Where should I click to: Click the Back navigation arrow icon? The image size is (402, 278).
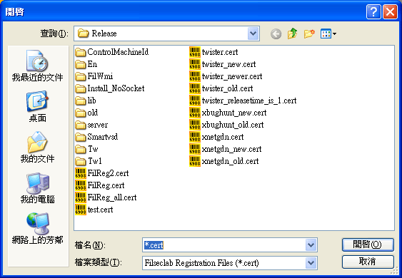(276, 34)
